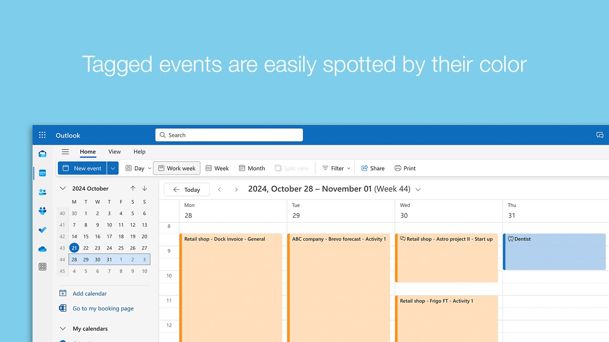Screen dimensions: 609x342
Task: Open the Day view dropdown arrow
Action: click(149, 168)
